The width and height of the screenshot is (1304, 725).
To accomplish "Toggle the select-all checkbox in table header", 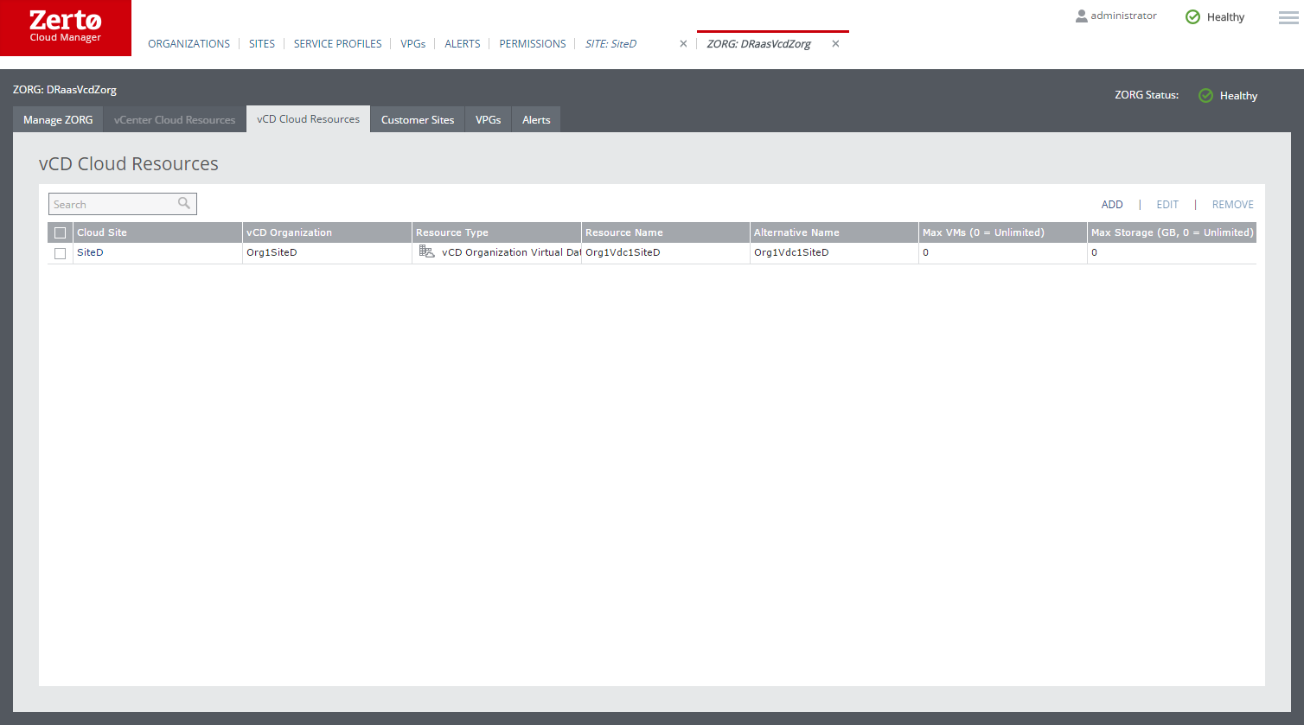I will [x=60, y=232].
